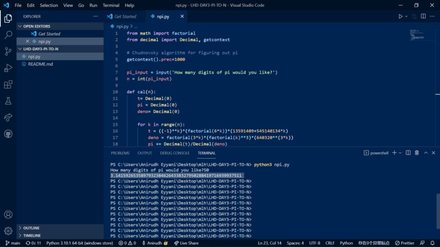The height and width of the screenshot is (247, 440).
Task: Open the Run menu
Action: click(x=93, y=5)
